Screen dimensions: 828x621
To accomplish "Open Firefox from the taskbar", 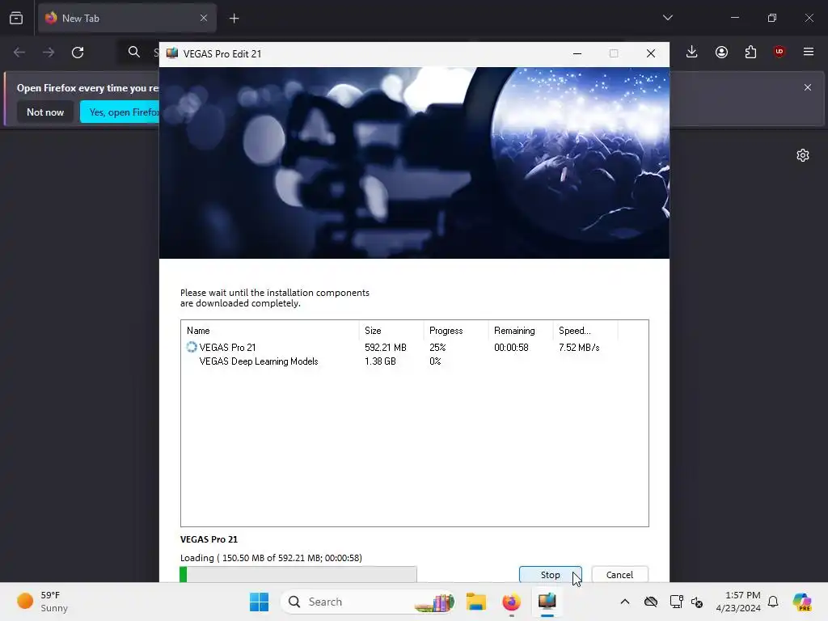I will click(511, 602).
